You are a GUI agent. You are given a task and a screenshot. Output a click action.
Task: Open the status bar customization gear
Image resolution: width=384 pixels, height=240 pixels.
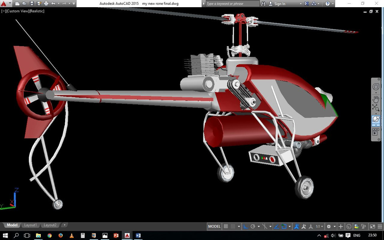tap(328, 227)
